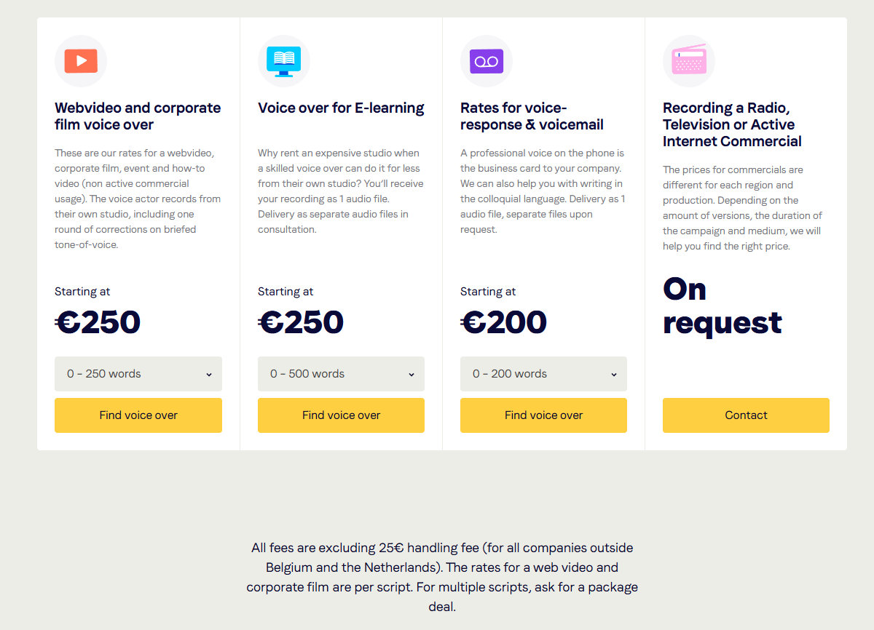Click the Radio, Television, Internet Commercial heading

pos(732,124)
